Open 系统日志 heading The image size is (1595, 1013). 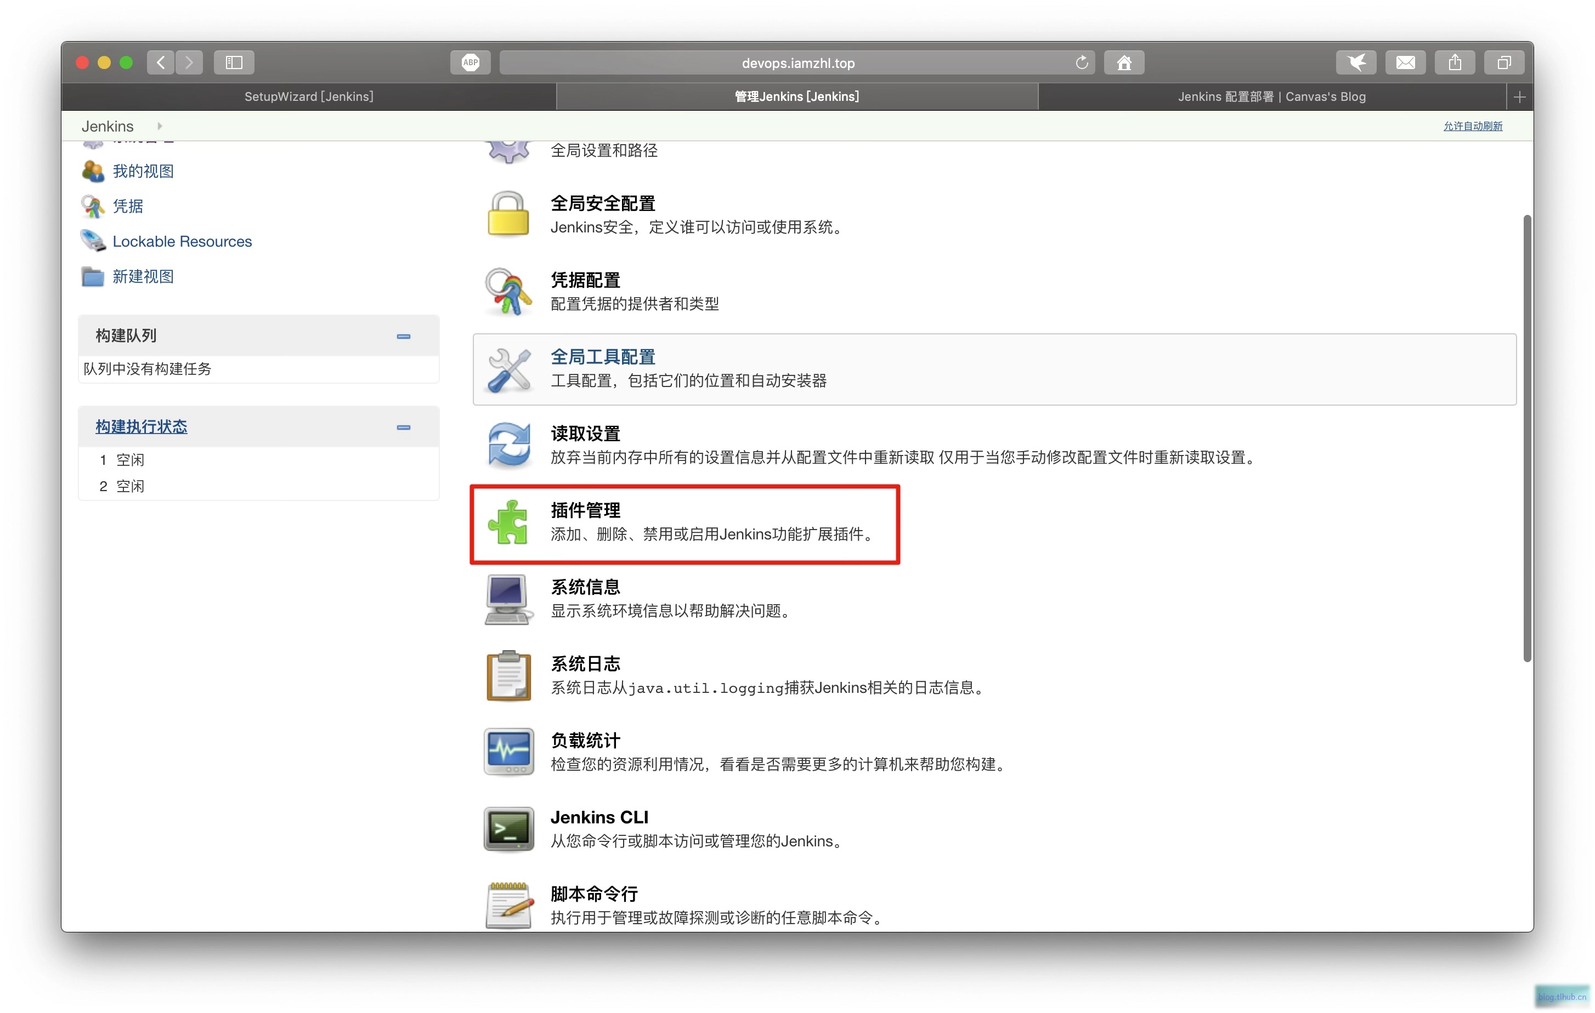(586, 664)
